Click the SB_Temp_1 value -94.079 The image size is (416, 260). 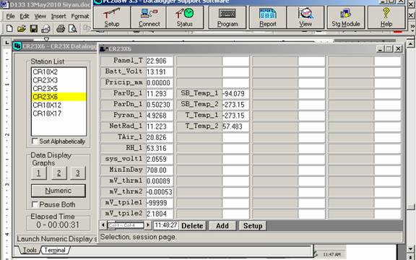coord(235,94)
